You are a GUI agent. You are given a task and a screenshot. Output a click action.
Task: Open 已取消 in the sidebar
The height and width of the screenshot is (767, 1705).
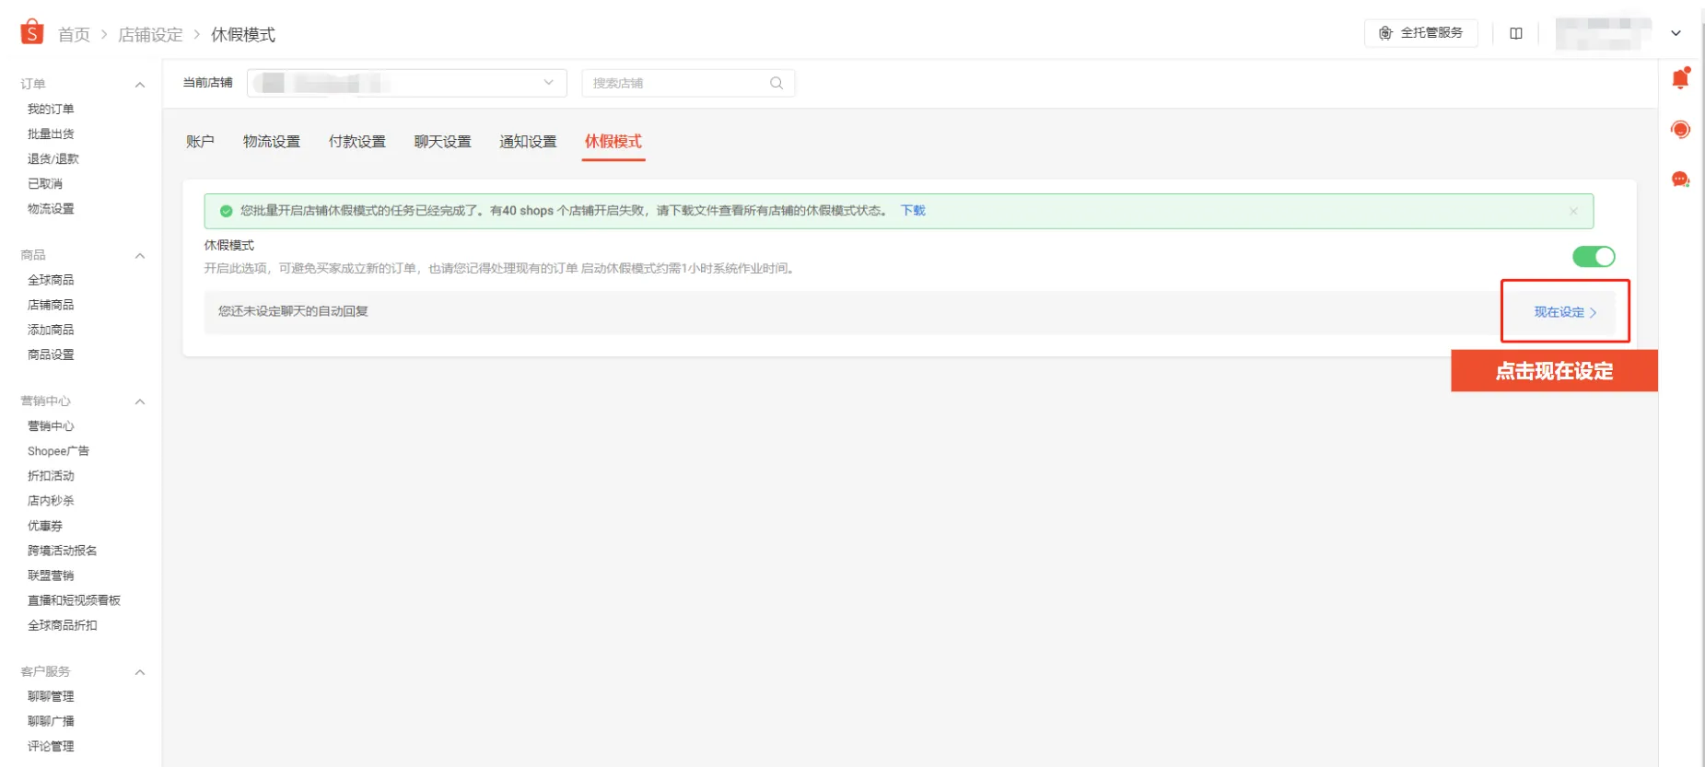coord(45,184)
